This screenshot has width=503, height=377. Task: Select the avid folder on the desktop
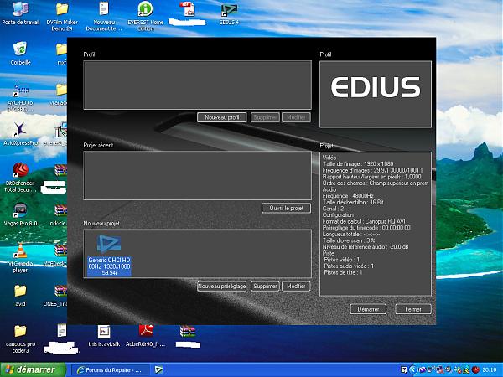[x=20, y=295]
